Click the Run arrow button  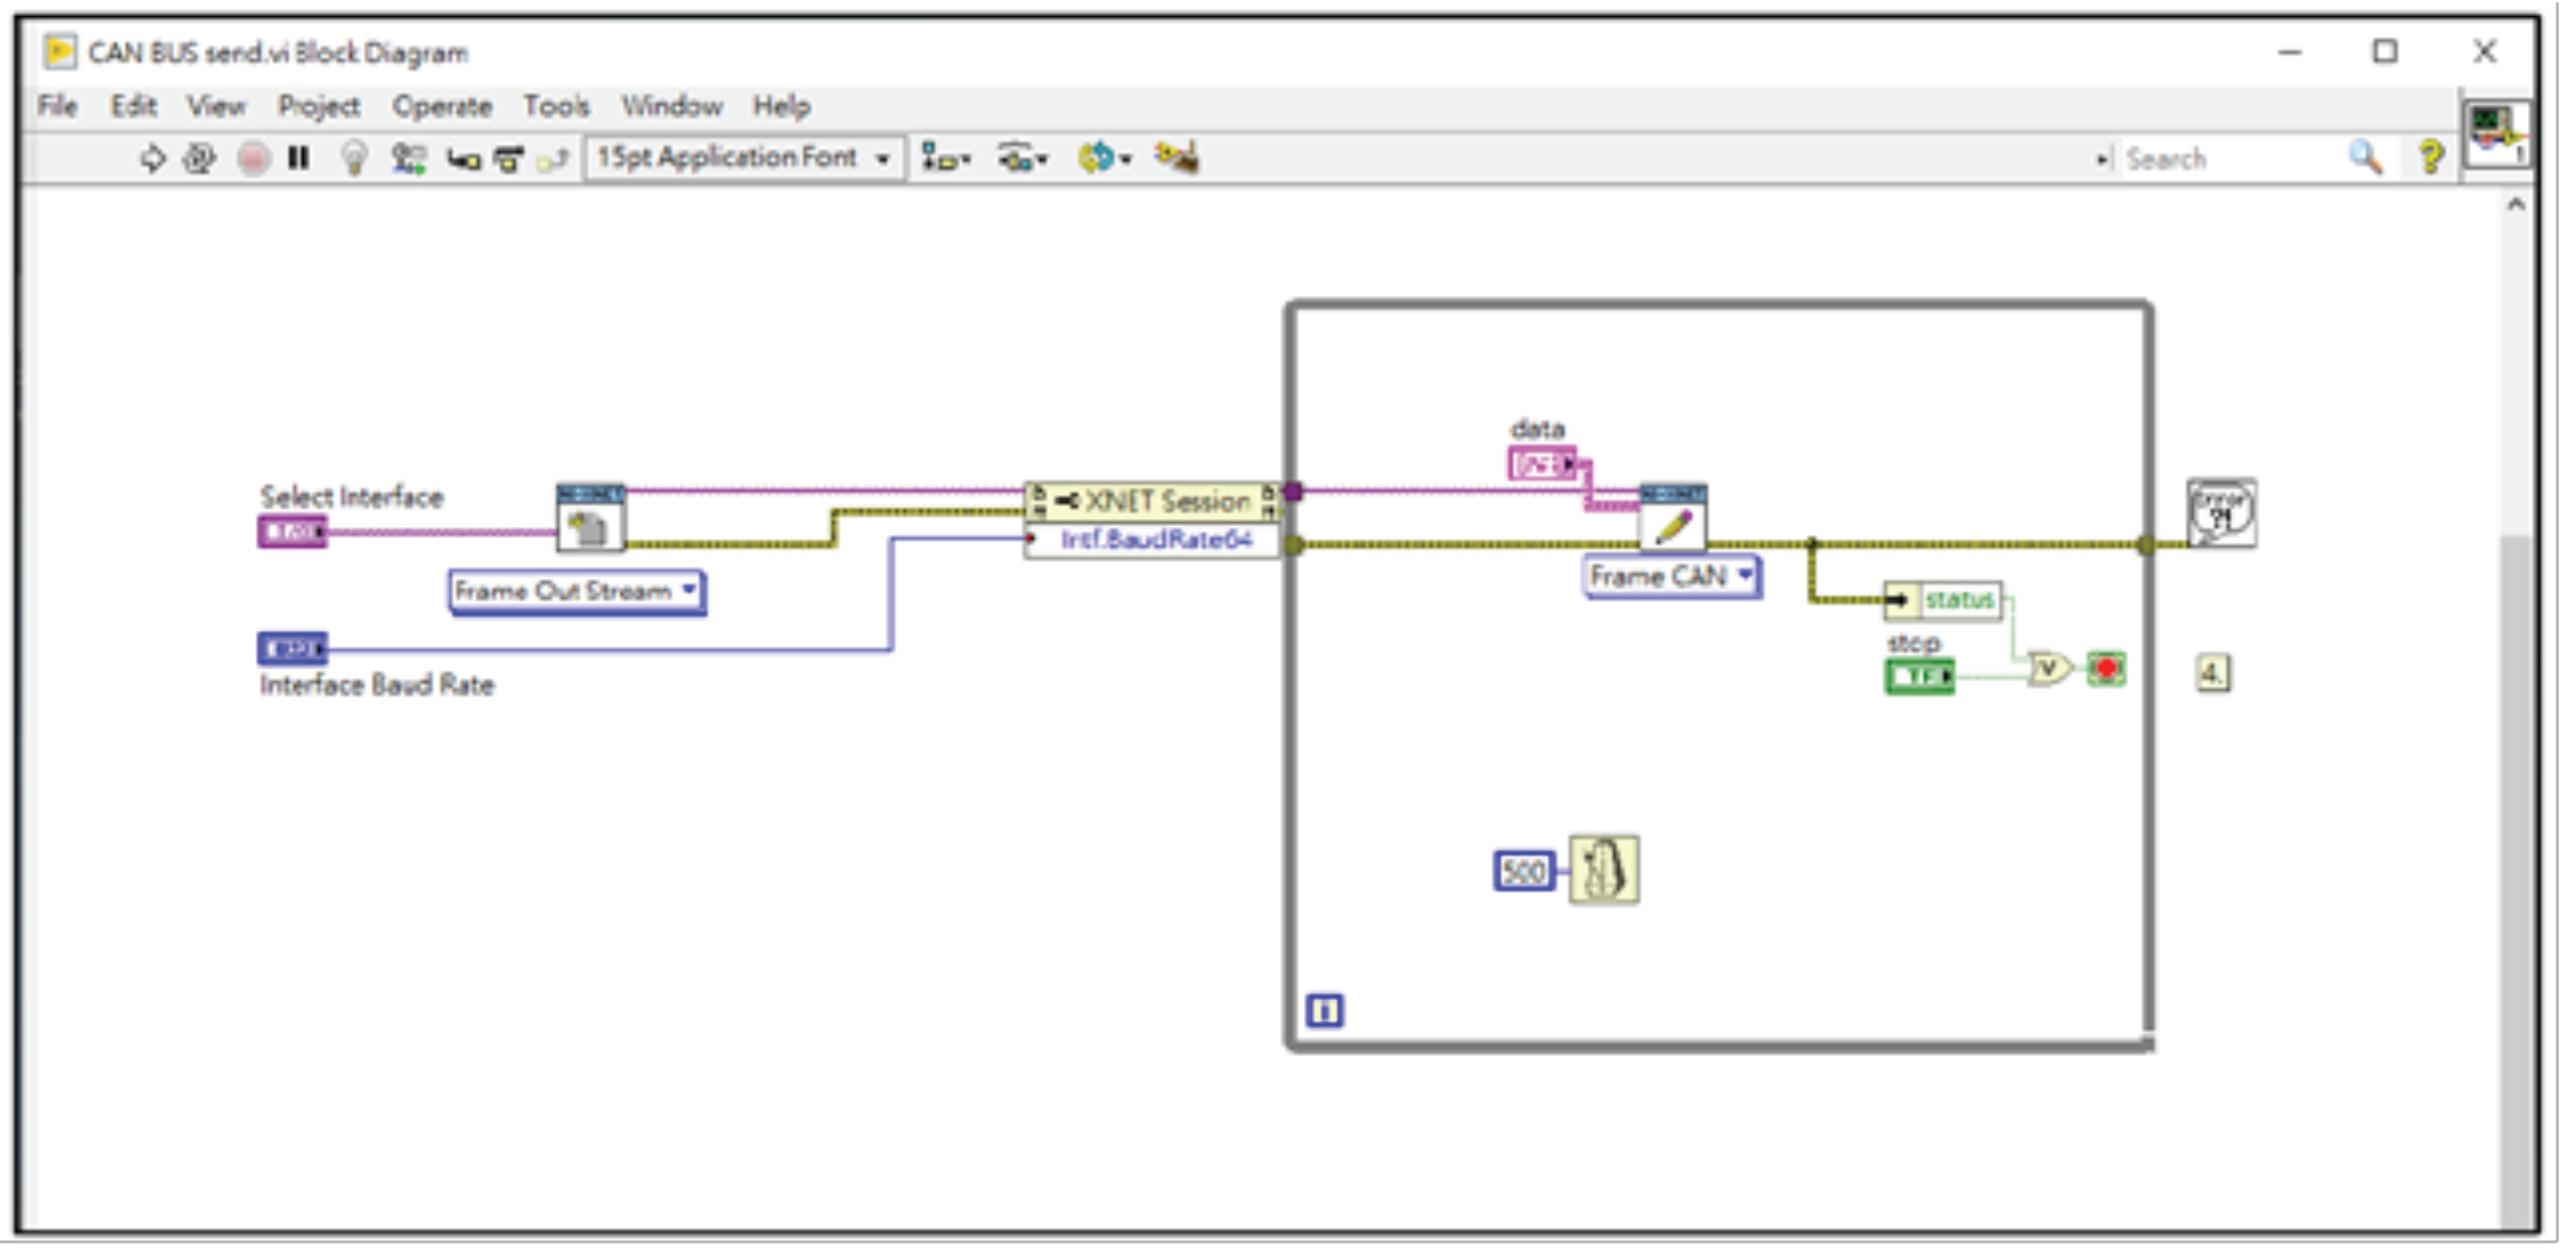[152, 158]
